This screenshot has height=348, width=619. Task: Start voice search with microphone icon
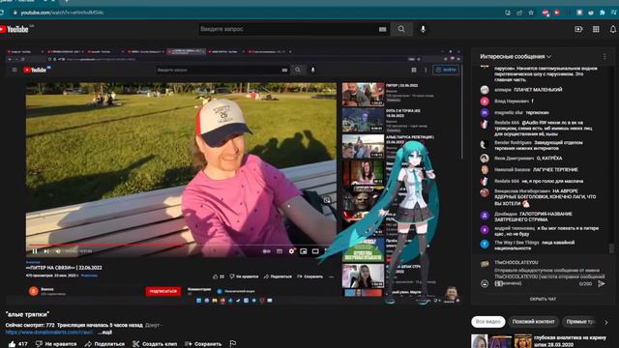423,29
